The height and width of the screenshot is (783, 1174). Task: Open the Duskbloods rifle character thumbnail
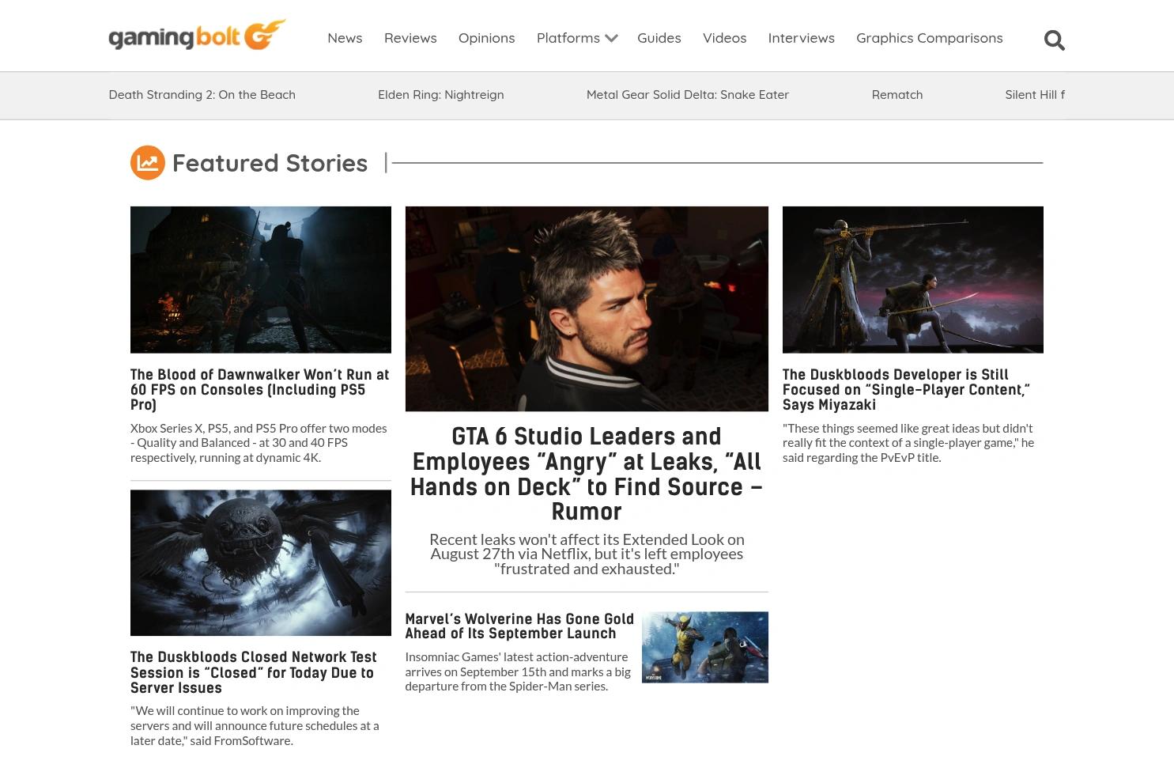913,280
